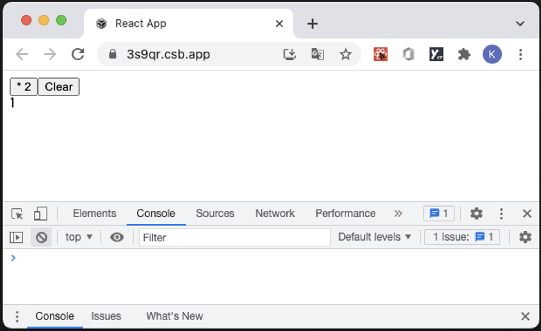Show more DevTools tabs with the chevron
The height and width of the screenshot is (331, 541).
pos(398,214)
